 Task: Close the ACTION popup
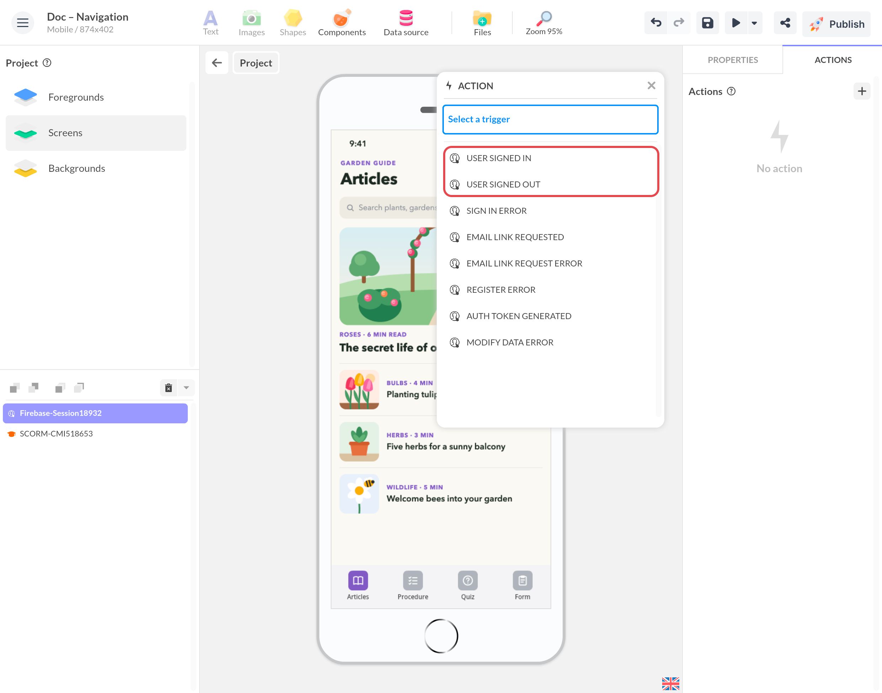tap(651, 86)
